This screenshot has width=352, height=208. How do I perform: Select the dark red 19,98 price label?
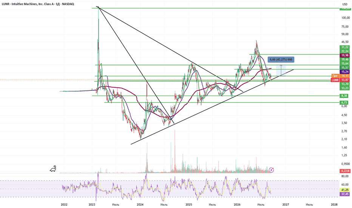(x=344, y=55)
